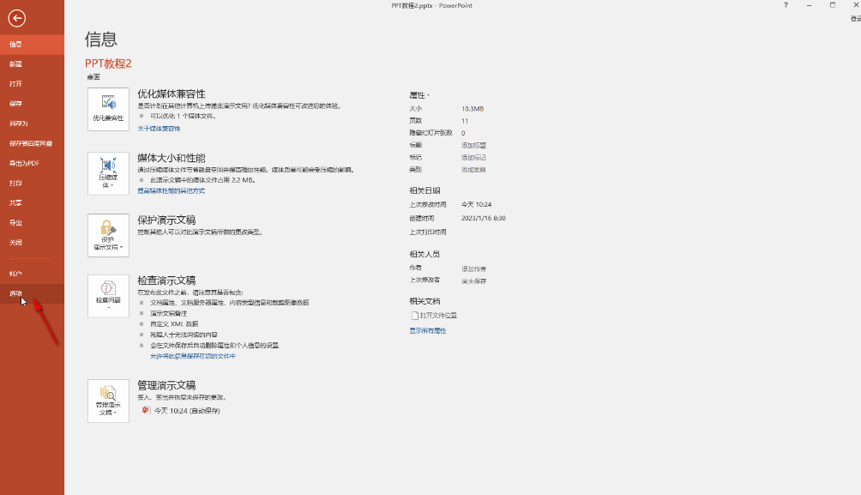Click the 显示所有属性 link
The width and height of the screenshot is (861, 495).
click(x=427, y=330)
